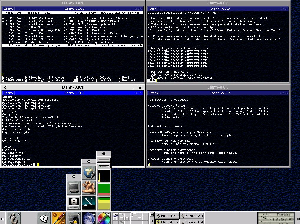This screenshot has height=224, width=300.
Task: Click the 'Undelete' command in PINE
Action: pyautogui.click(x=106, y=81)
